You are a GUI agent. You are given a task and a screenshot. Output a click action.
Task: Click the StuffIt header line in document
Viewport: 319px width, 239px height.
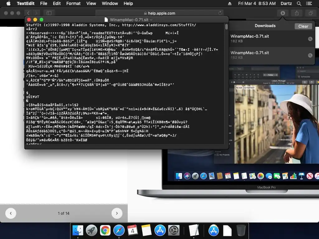click(x=111, y=25)
